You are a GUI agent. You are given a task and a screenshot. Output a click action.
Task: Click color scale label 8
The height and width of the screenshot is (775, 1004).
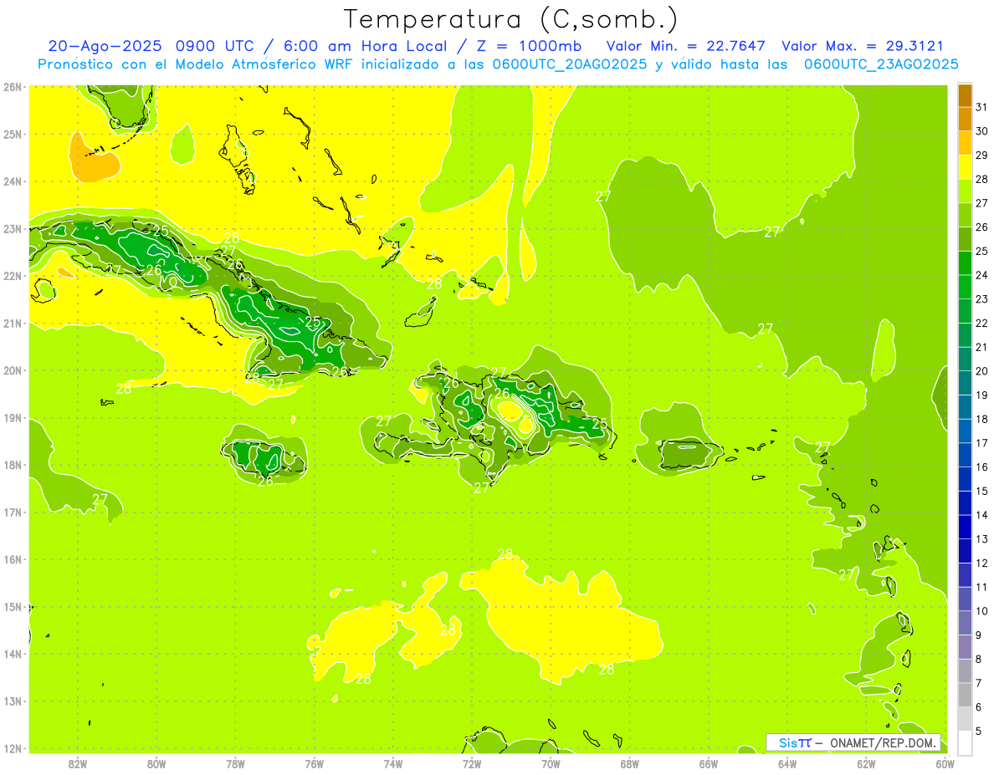979,659
